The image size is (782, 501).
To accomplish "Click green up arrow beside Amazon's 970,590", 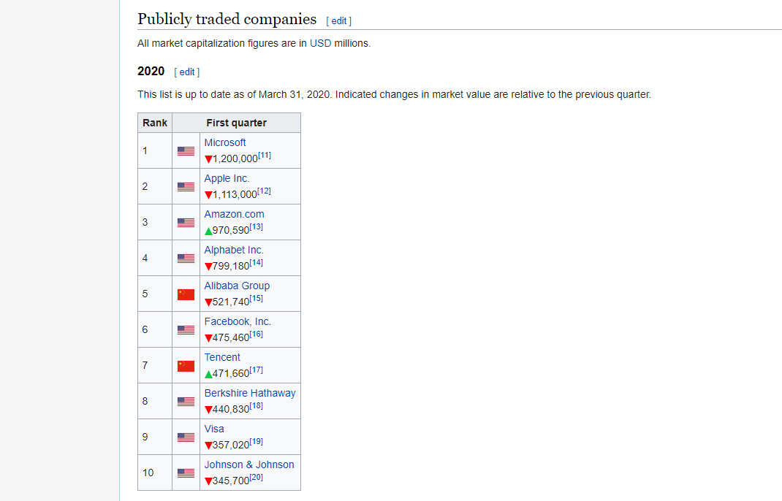I will pos(208,231).
